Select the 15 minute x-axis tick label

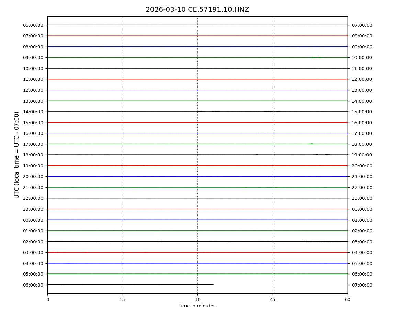click(122, 299)
